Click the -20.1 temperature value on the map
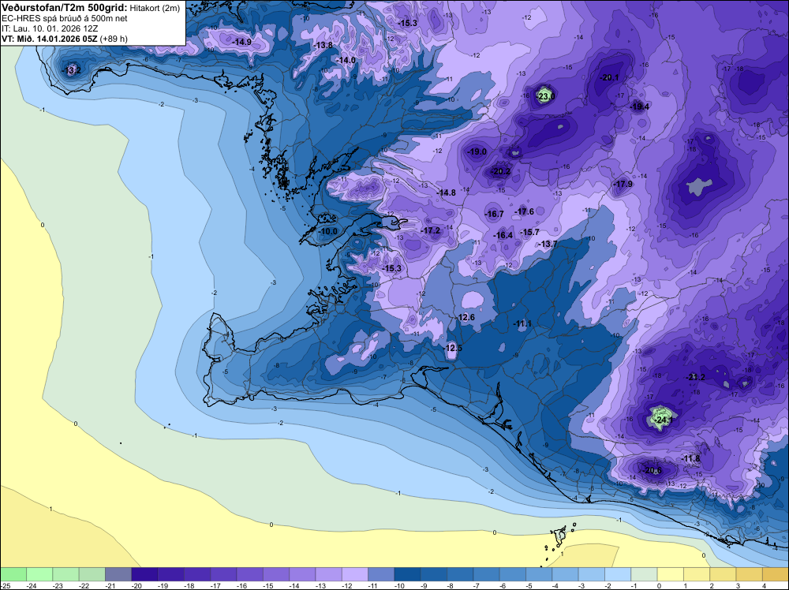 [x=609, y=77]
